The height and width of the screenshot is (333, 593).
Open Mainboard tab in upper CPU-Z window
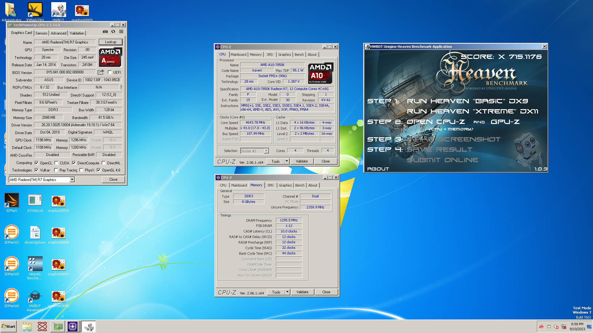pyautogui.click(x=238, y=55)
